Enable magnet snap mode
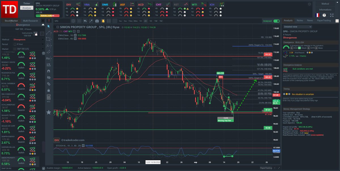The image size is (340, 171). coord(49,71)
